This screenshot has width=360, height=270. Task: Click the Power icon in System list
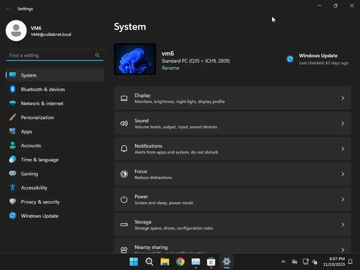point(124,199)
